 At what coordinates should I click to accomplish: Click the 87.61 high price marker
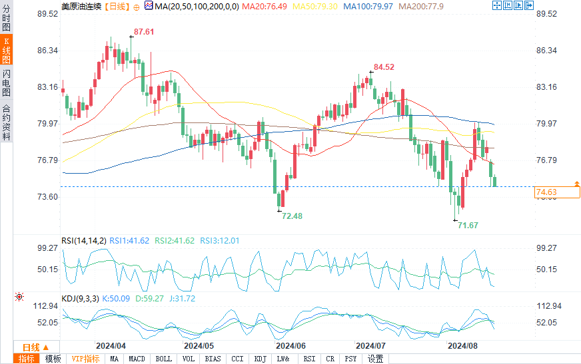[x=144, y=32]
